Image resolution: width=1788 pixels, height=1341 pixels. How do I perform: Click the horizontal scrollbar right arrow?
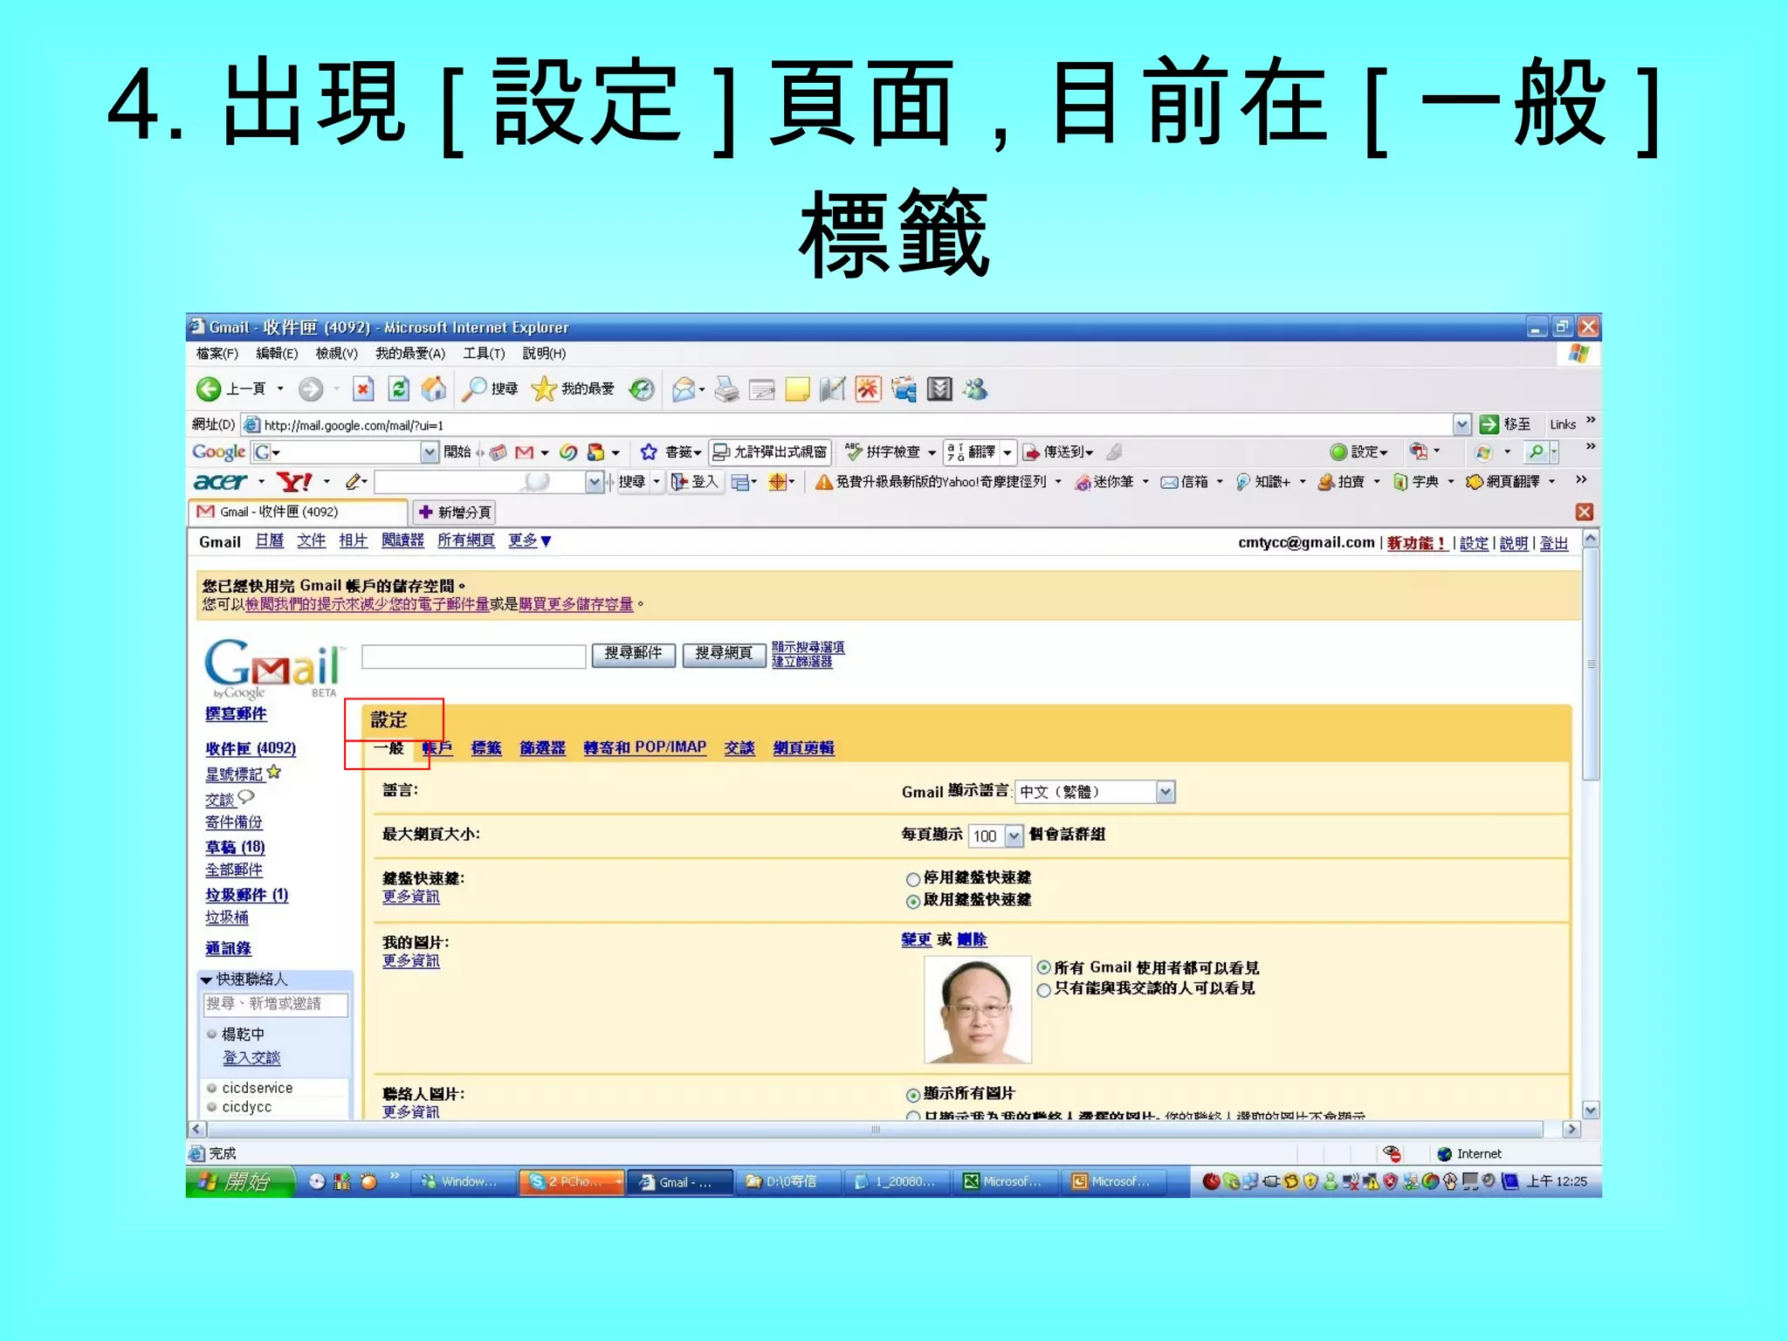coord(1571,1130)
